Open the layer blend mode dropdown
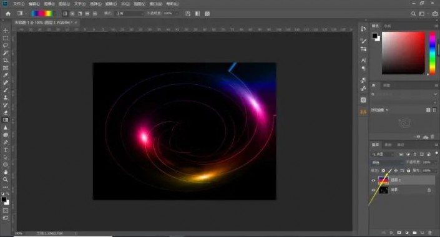 388,162
